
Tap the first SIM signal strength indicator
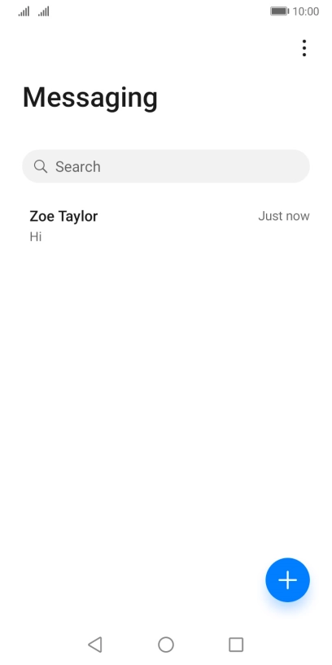coord(24,11)
